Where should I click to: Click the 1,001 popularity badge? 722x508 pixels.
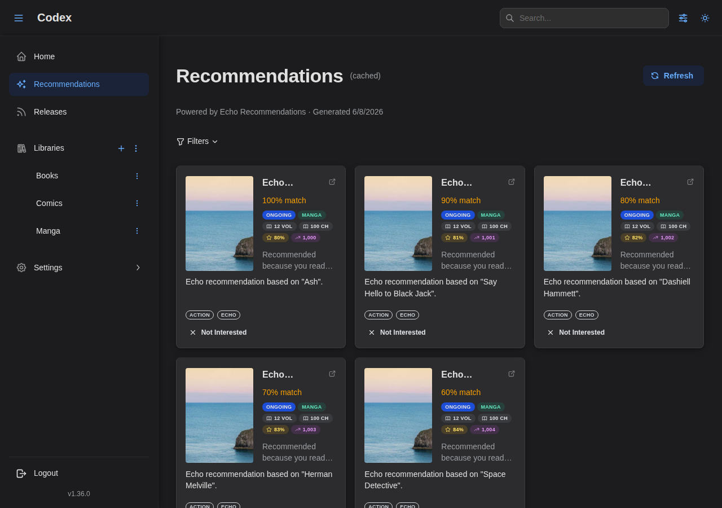(x=485, y=238)
